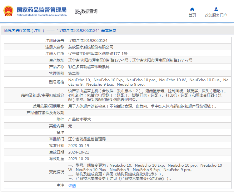The width and height of the screenshot is (234, 192).
Task: Click structure composition description text
Action: click(148, 95)
